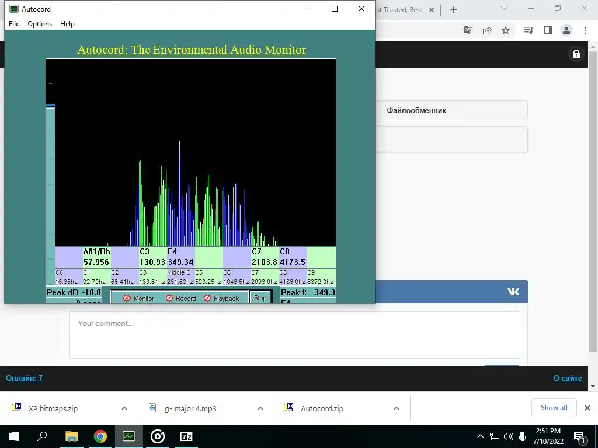This screenshot has width=598, height=448.
Task: Select the Record mode option
Action: [x=181, y=298]
